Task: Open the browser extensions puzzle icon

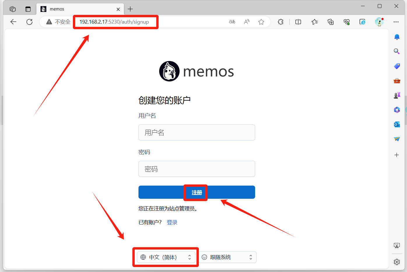Action: (x=280, y=22)
